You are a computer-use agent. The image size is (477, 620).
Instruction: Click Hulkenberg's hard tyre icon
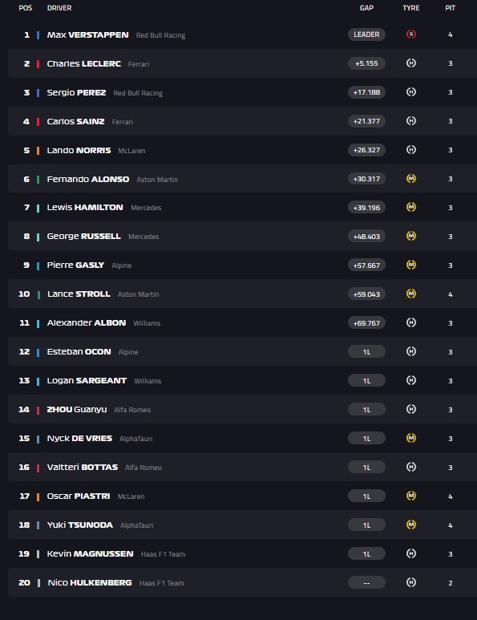411,582
